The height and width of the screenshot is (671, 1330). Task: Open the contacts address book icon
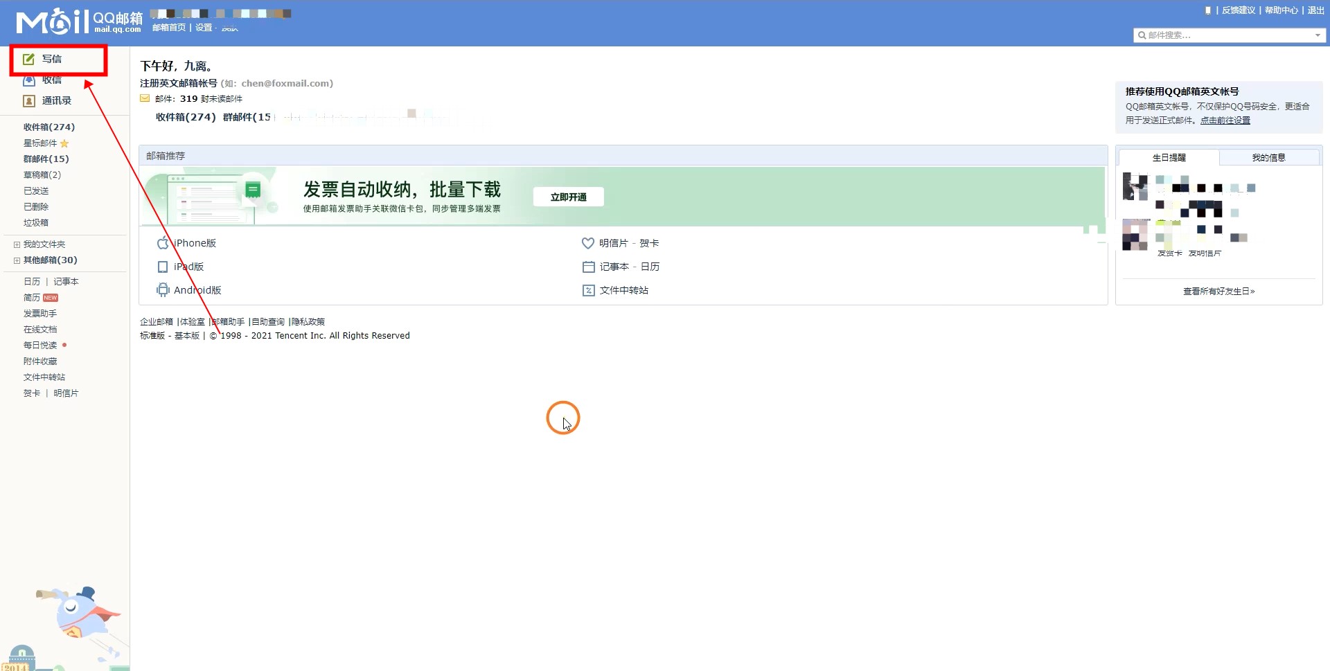click(x=28, y=101)
